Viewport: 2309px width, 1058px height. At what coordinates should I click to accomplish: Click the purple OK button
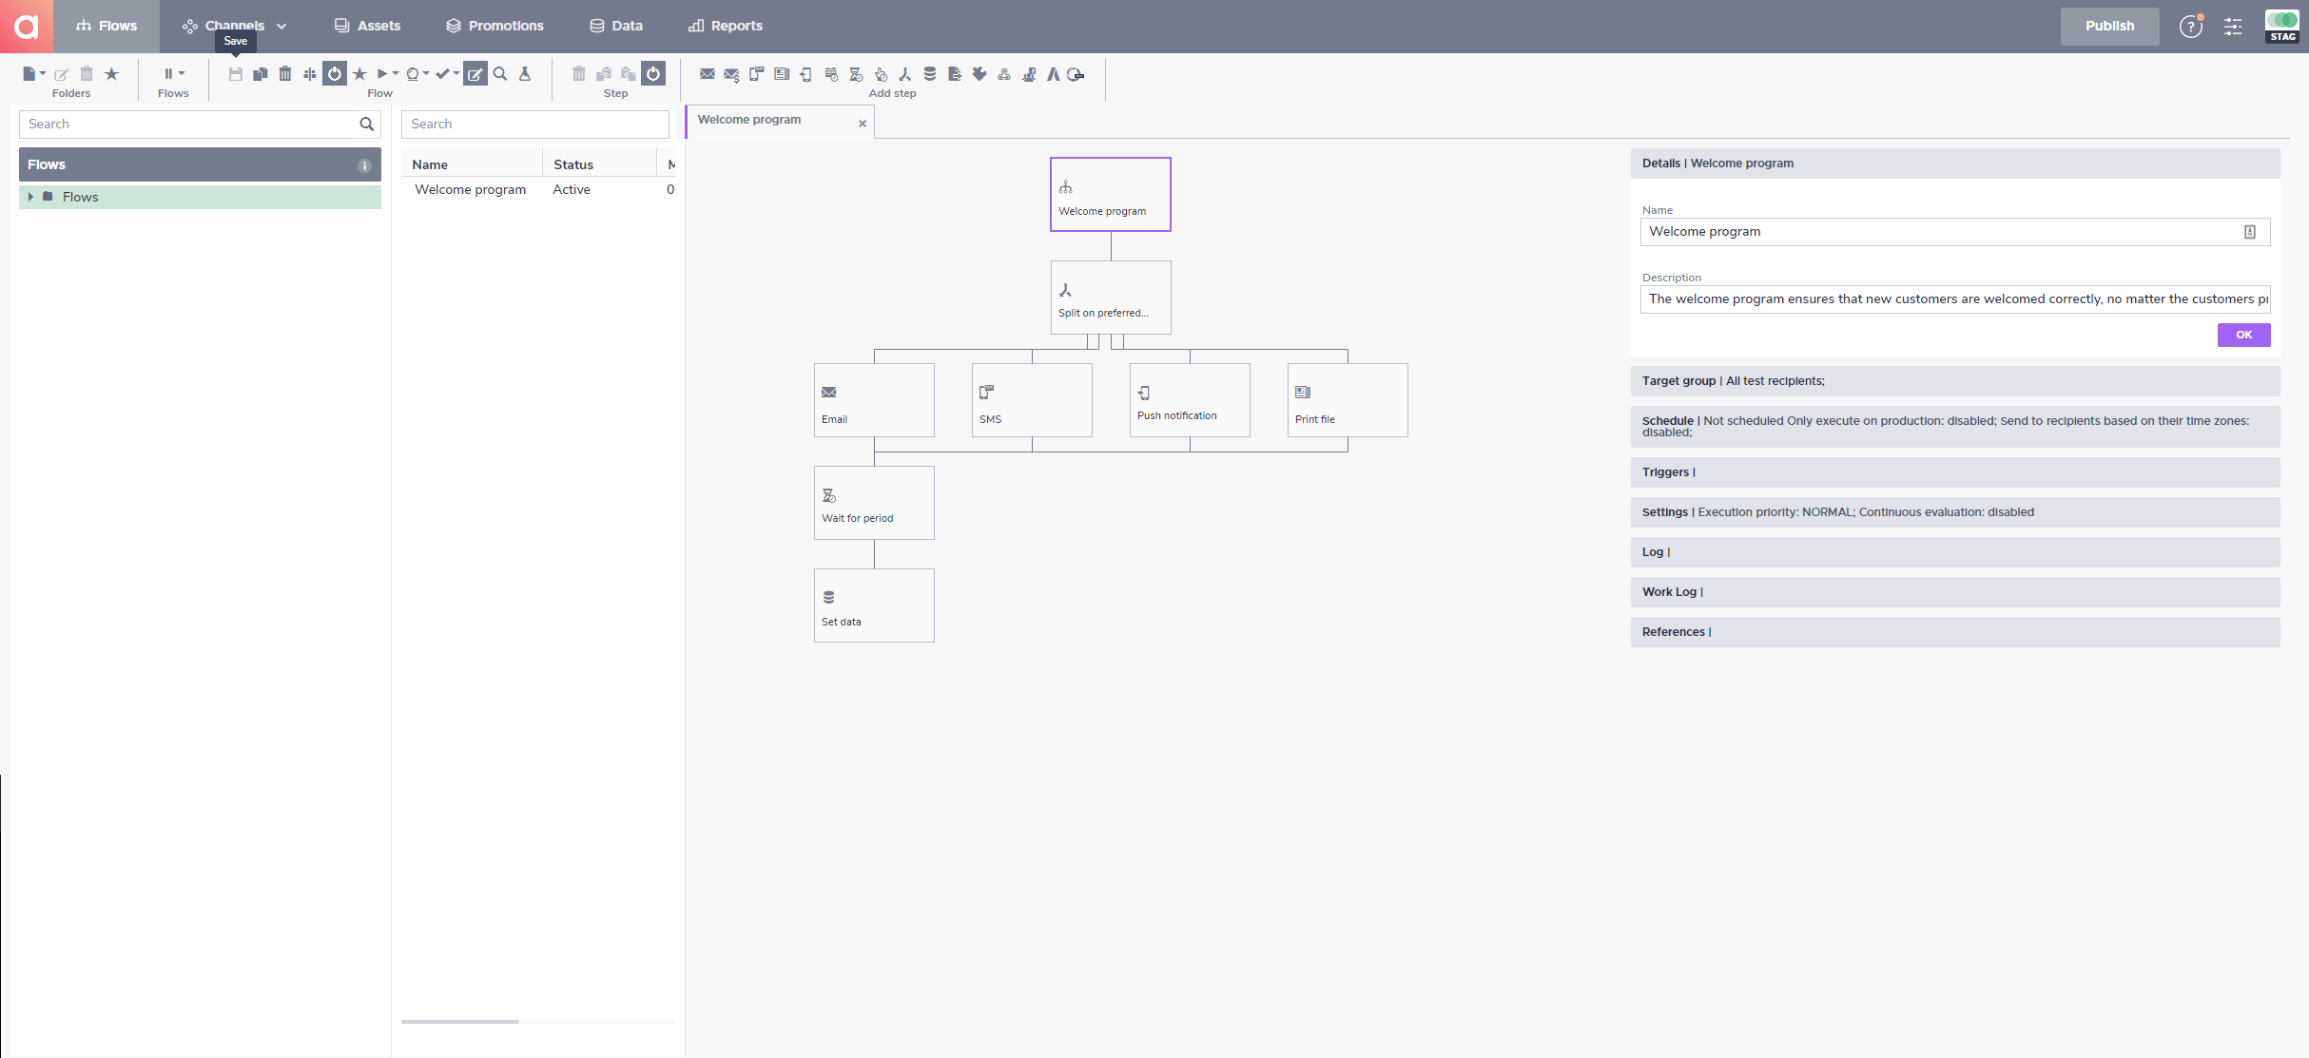pos(2242,335)
